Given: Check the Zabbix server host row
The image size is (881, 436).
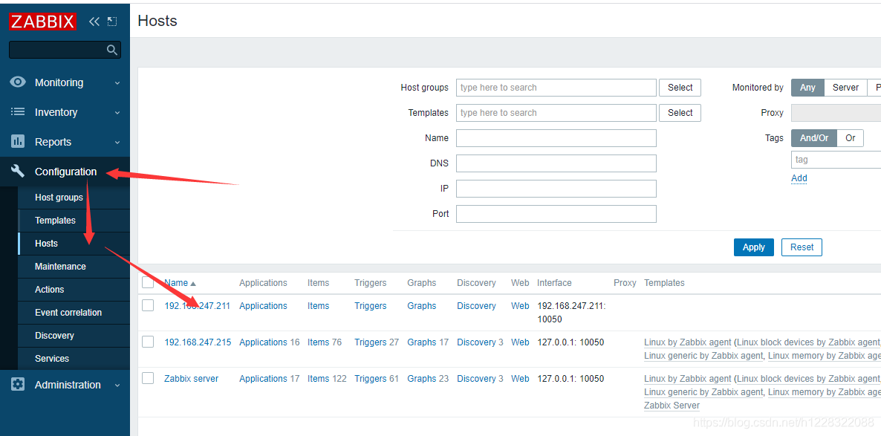Looking at the screenshot, I should [148, 378].
